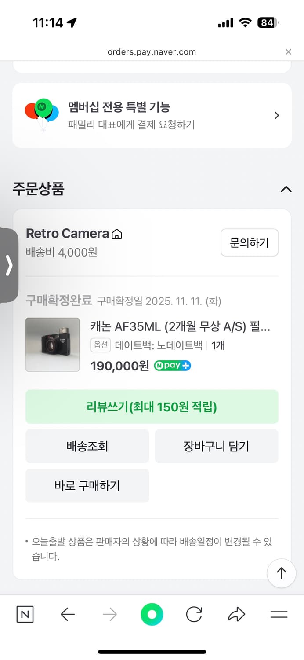Image resolution: width=304 pixels, height=660 pixels.
Task: Tap the Naver app N icon
Action: coord(25,615)
